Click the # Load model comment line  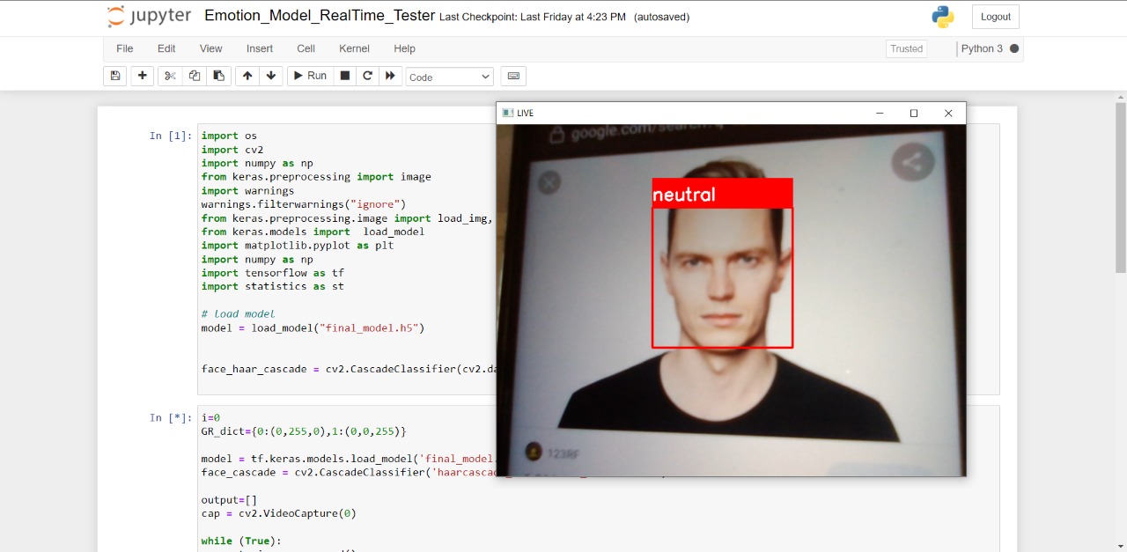pos(238,313)
